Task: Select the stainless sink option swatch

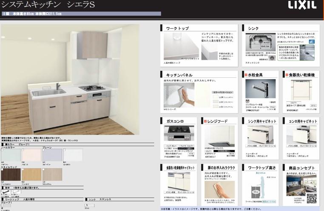Action: coord(89,205)
